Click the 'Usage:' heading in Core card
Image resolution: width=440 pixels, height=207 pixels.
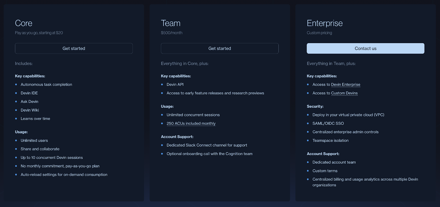tap(21, 132)
